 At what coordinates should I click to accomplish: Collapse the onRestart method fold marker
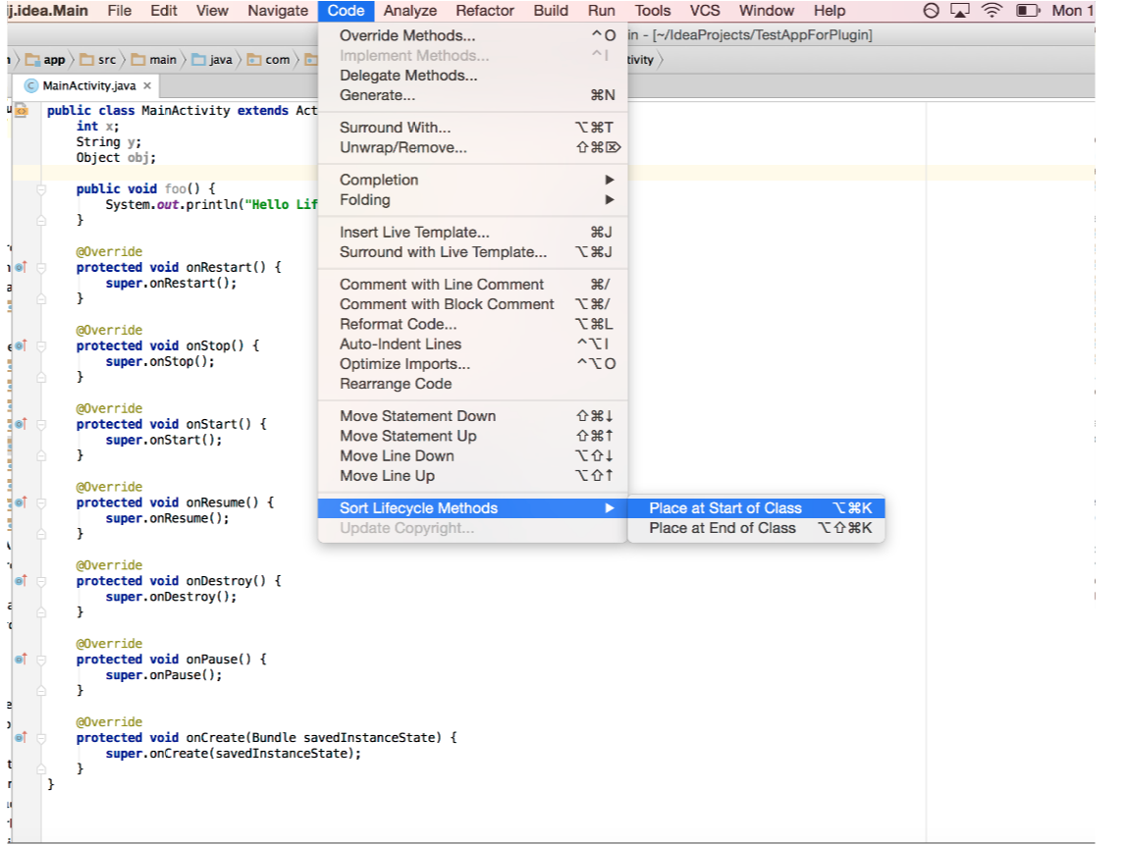[x=41, y=268]
